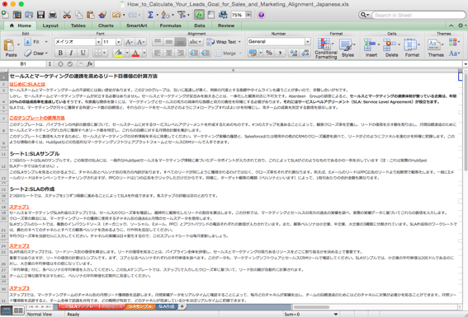The height and width of the screenshot is (317, 468).
Task: Open the ステップ2 link
Action: click(x=20, y=246)
